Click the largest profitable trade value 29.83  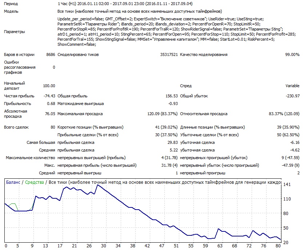coord(173,142)
